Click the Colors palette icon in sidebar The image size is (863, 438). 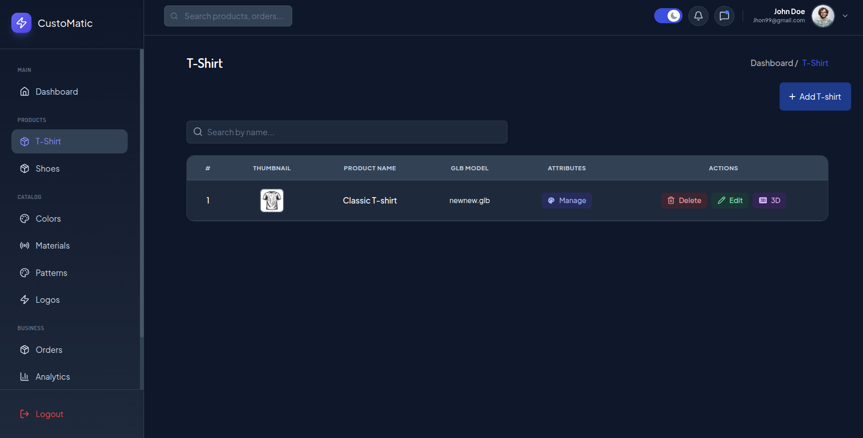tap(25, 219)
